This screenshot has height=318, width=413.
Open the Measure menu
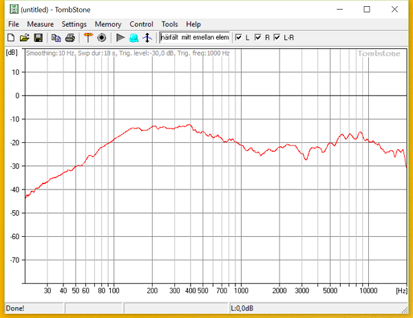[41, 24]
